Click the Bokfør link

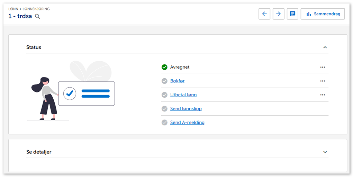(177, 81)
